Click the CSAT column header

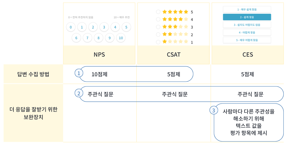[x=173, y=55]
